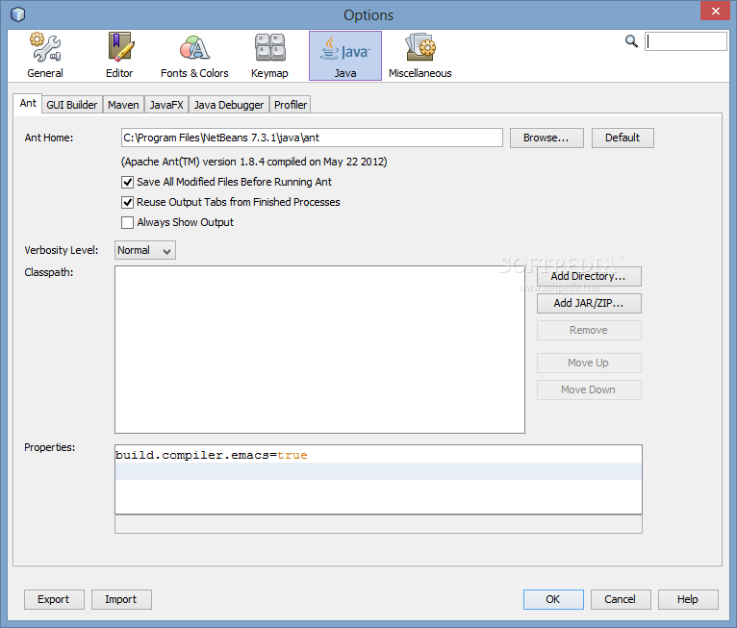
Task: Click inside the Classpath list box
Action: tap(319, 349)
